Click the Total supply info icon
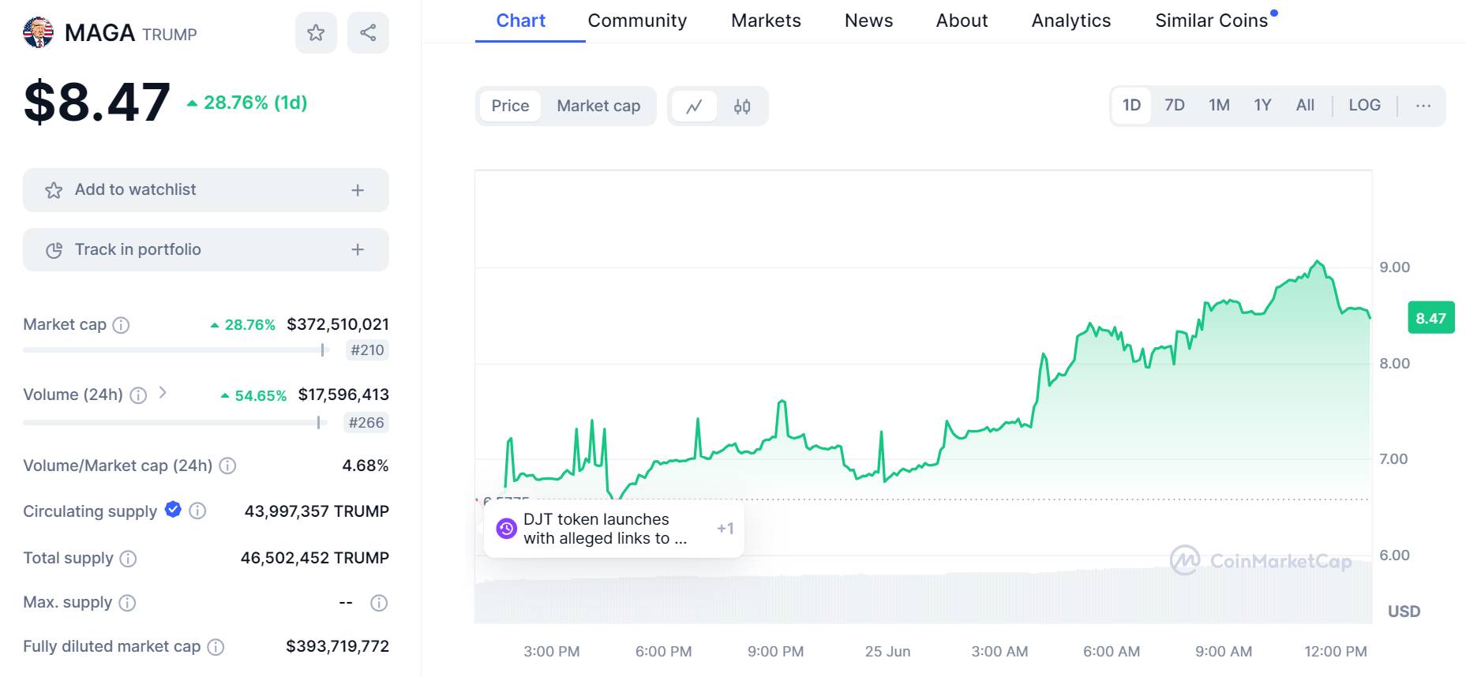Image resolution: width=1466 pixels, height=677 pixels. pyautogui.click(x=128, y=559)
